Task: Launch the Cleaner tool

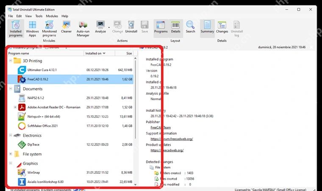Action: 66,27
